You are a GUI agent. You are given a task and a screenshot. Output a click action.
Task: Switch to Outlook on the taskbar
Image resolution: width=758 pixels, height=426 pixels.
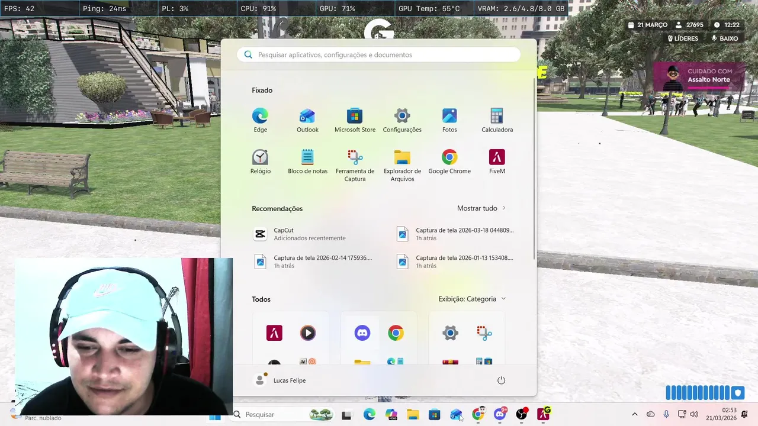pyautogui.click(x=456, y=415)
